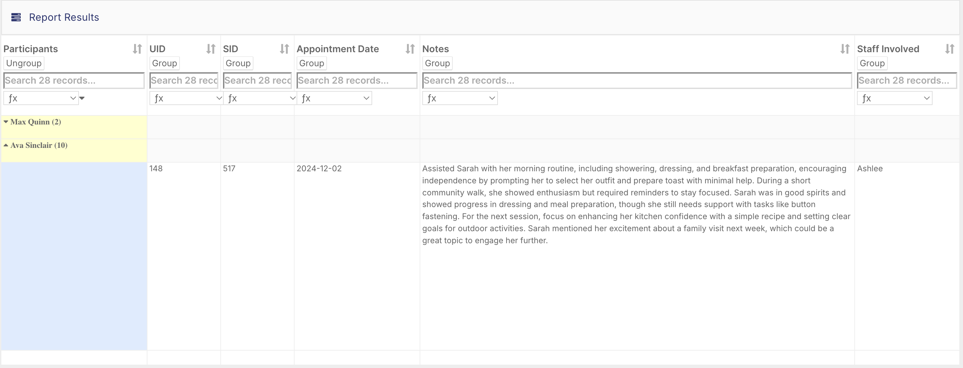Image resolution: width=963 pixels, height=368 pixels.
Task: Group by the Notes column
Action: pyautogui.click(x=437, y=63)
